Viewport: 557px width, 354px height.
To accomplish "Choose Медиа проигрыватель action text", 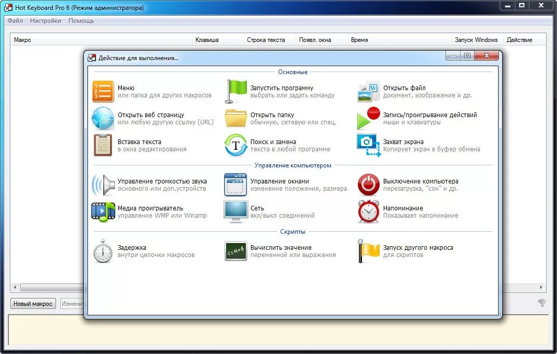I will click(150, 208).
